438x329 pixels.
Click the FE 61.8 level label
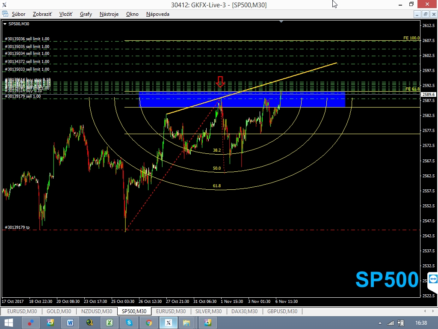(413, 89)
